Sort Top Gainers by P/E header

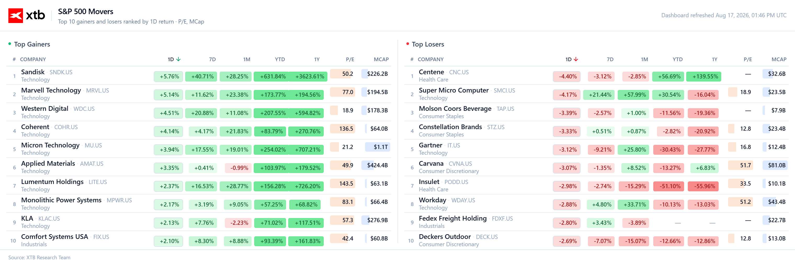coord(350,59)
